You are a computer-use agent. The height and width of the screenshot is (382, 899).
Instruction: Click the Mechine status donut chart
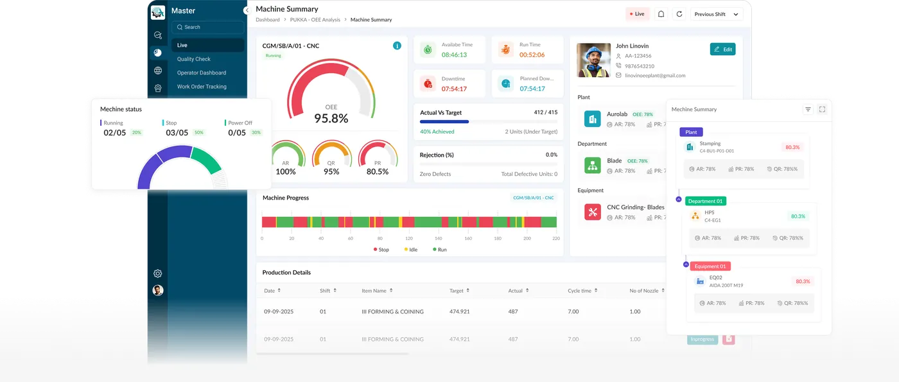[x=183, y=168]
